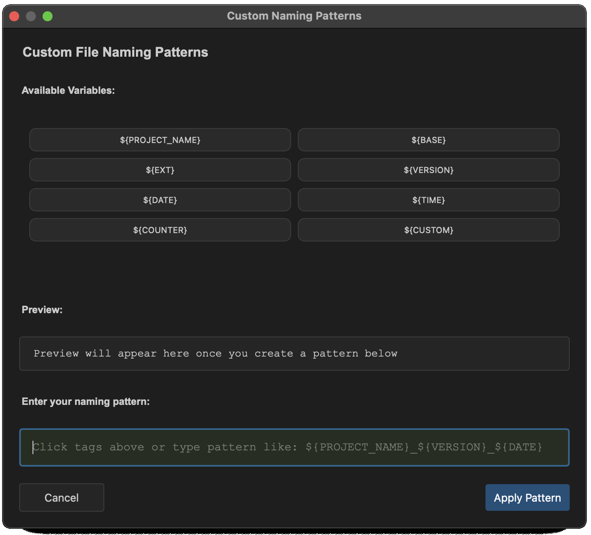Image resolution: width=591 pixels, height=535 pixels.
Task: Insert the ${BASE} variable tag
Action: click(428, 140)
